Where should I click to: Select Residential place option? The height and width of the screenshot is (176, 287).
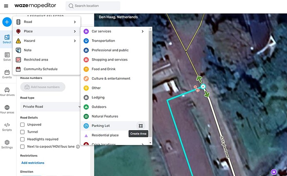tap(105, 135)
